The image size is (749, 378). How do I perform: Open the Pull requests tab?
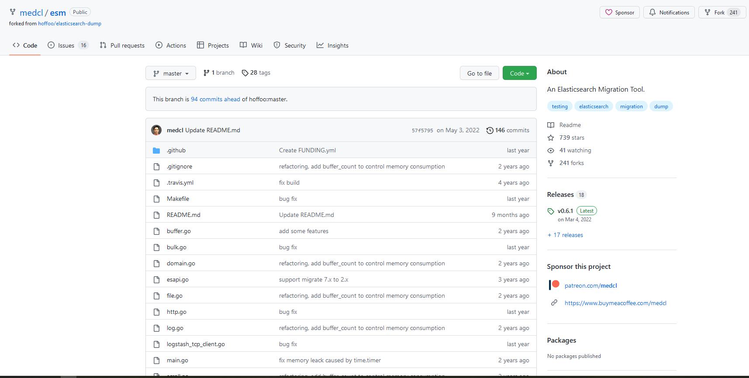[122, 45]
